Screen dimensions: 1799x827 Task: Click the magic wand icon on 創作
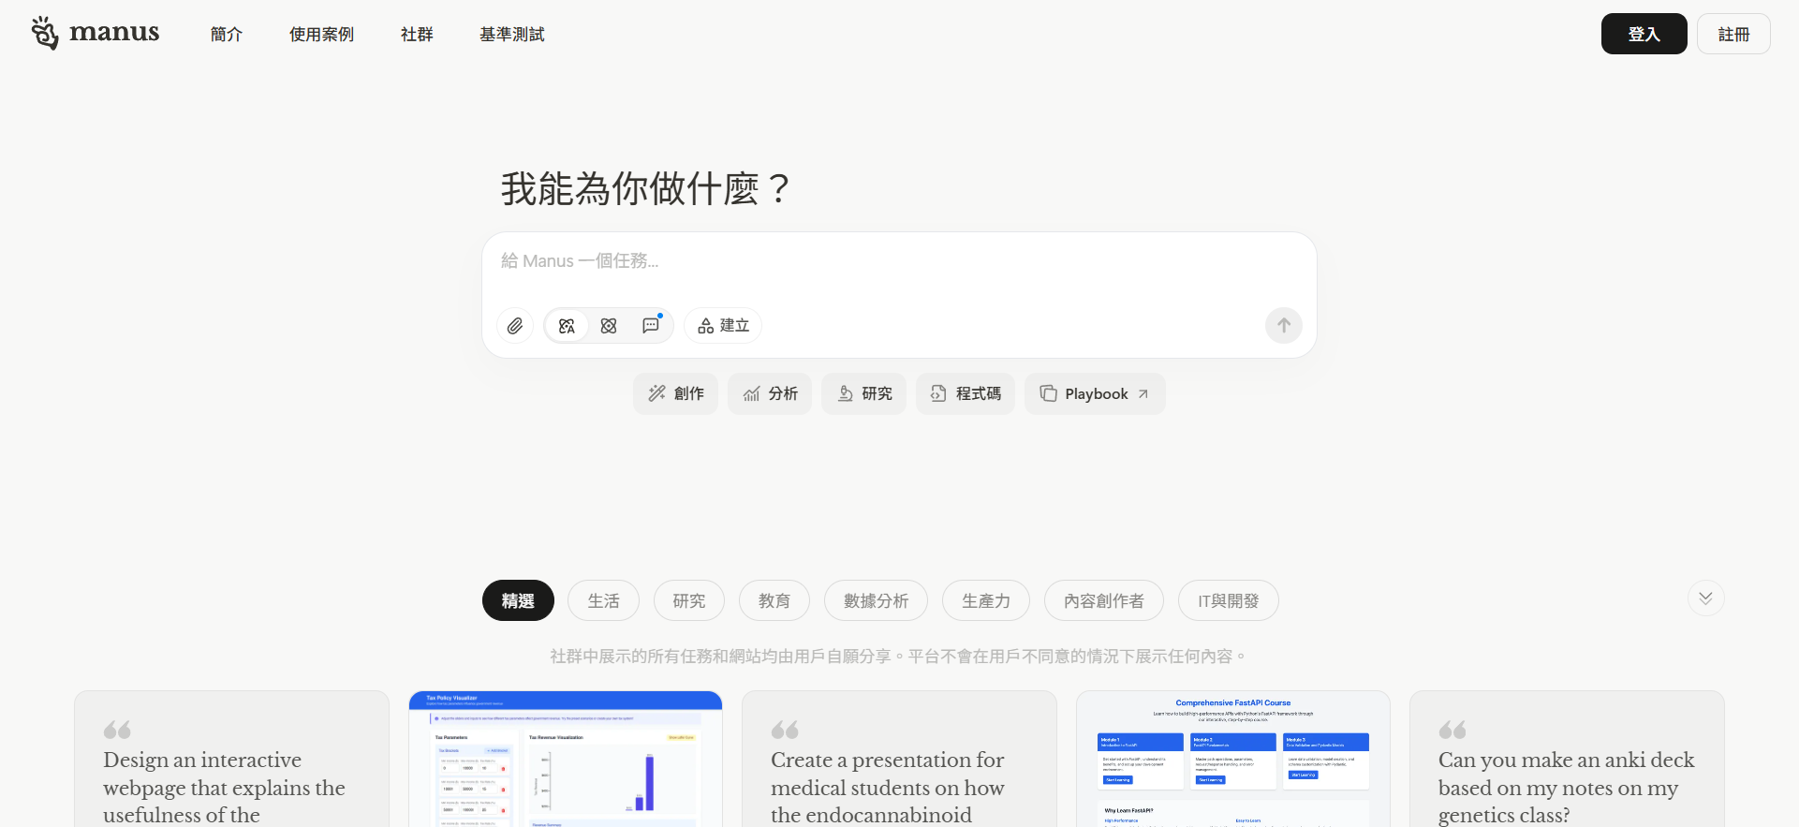[657, 393]
